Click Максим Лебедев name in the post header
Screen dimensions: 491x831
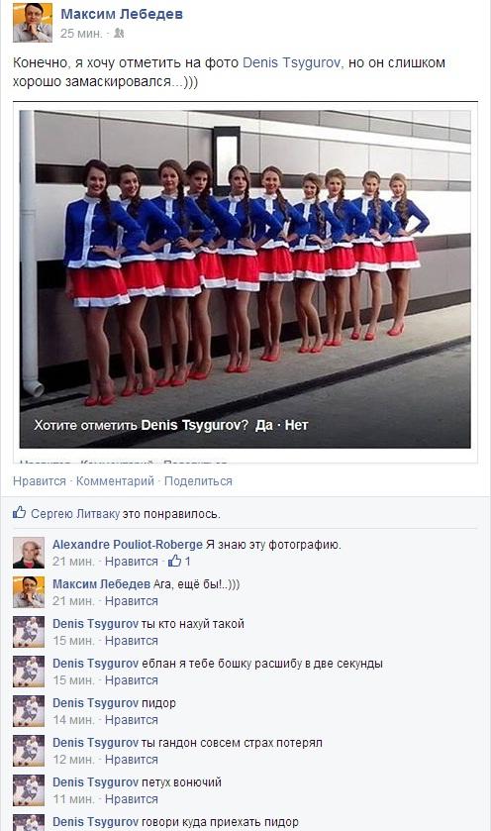coord(122,14)
